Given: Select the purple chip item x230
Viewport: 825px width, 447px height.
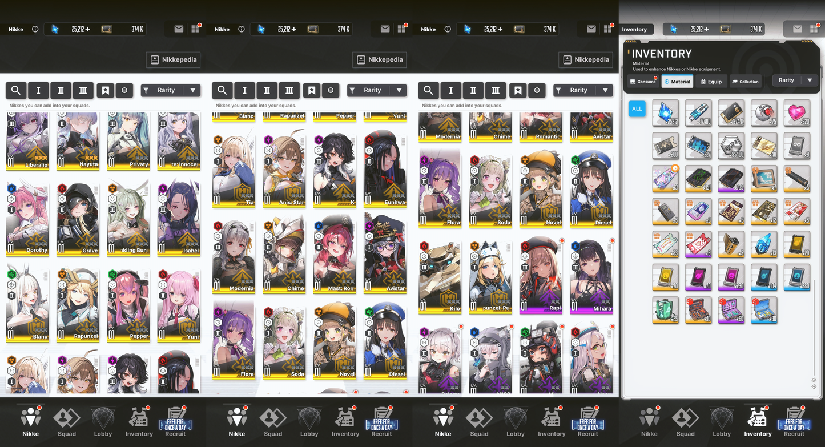Looking at the screenshot, I should [731, 277].
